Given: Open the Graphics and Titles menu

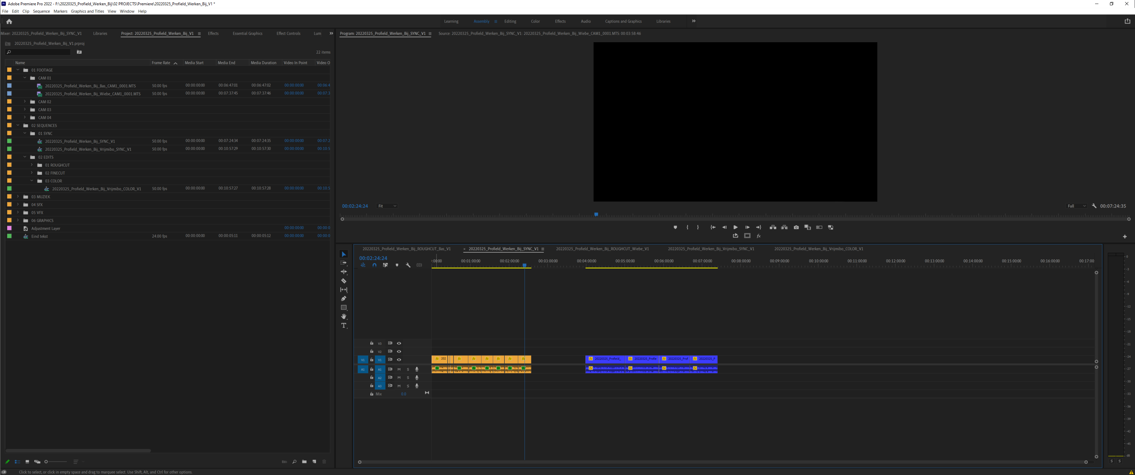Looking at the screenshot, I should click(87, 11).
